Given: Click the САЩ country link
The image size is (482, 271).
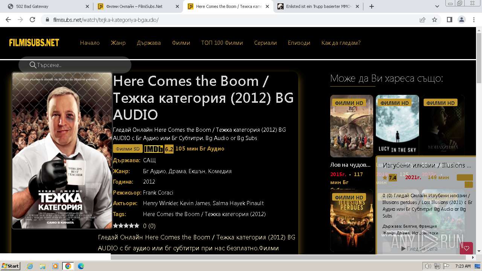Looking at the screenshot, I should point(149,160).
